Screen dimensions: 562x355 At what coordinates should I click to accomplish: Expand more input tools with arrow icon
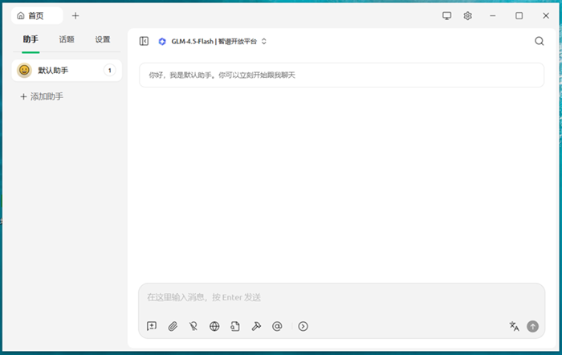click(303, 326)
